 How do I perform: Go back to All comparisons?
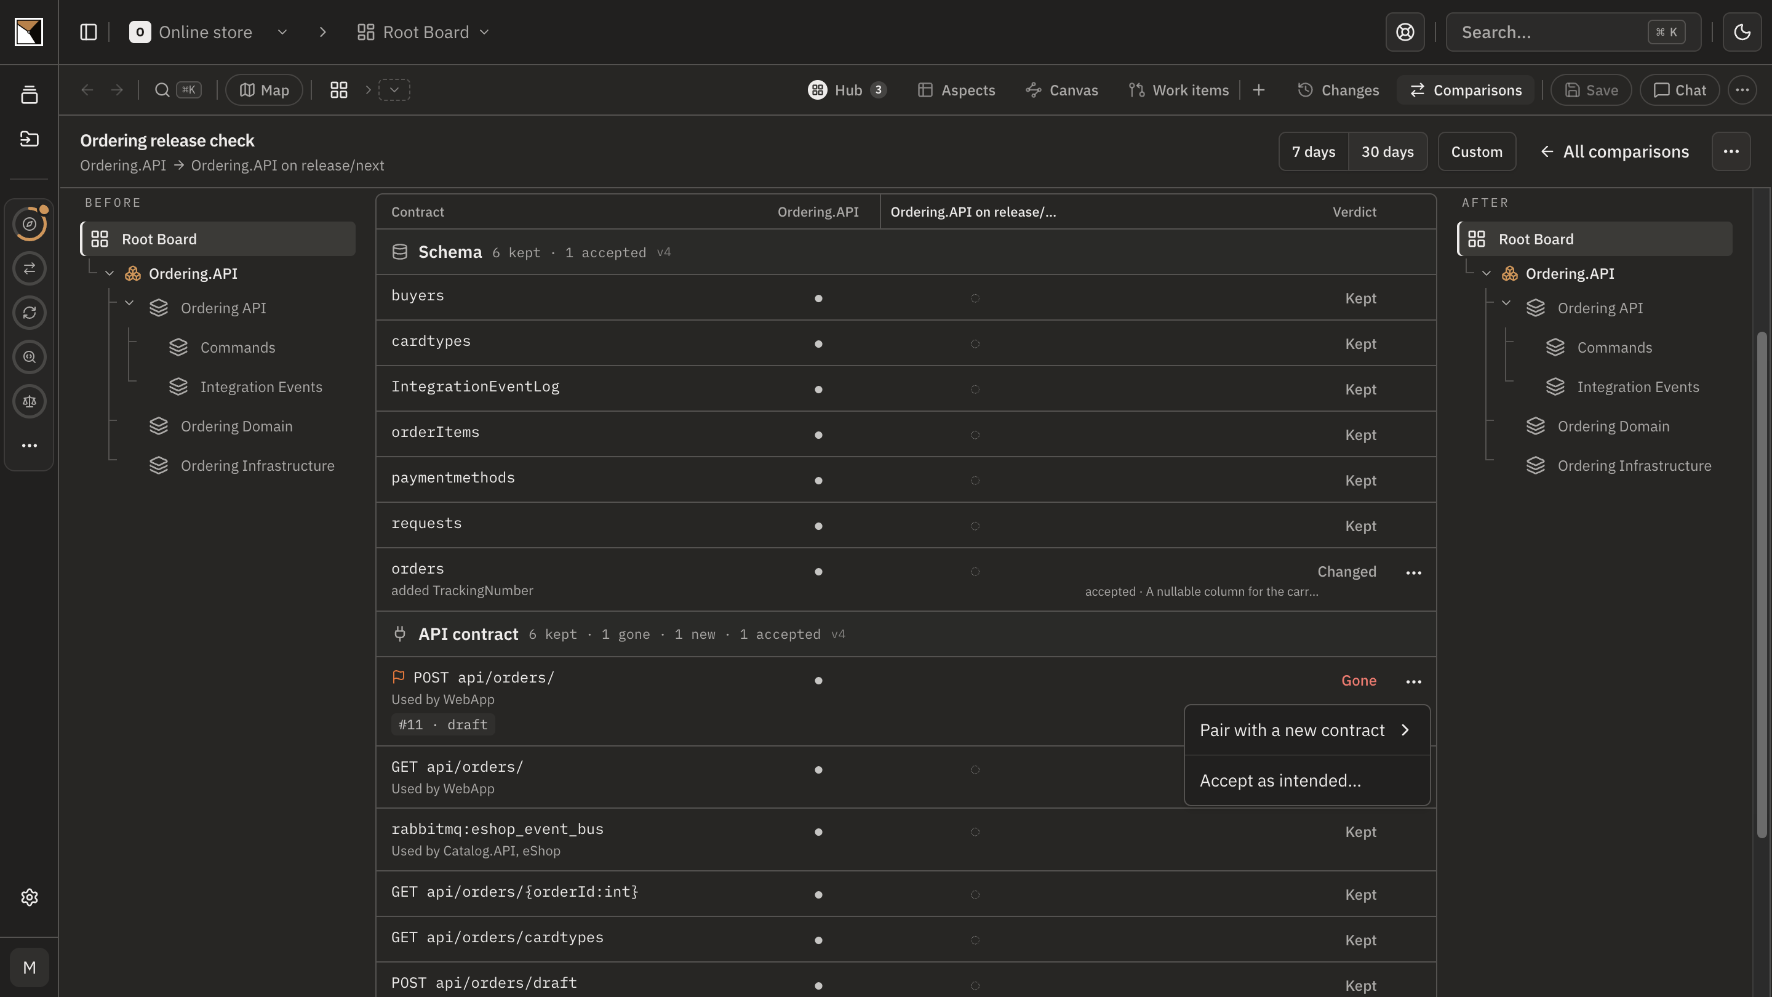(1614, 152)
